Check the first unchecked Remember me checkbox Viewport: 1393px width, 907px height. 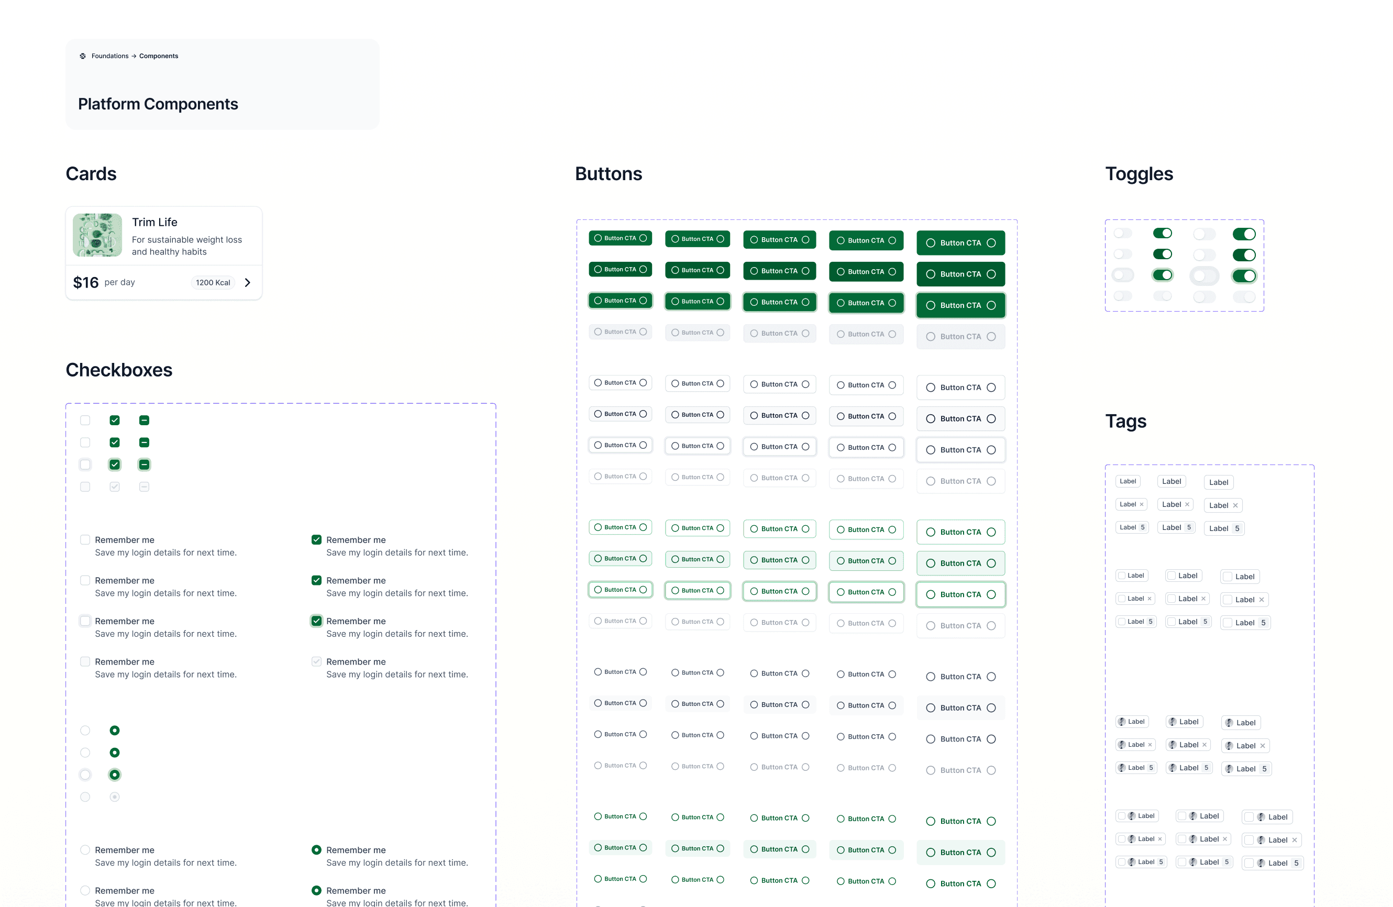pyautogui.click(x=85, y=539)
